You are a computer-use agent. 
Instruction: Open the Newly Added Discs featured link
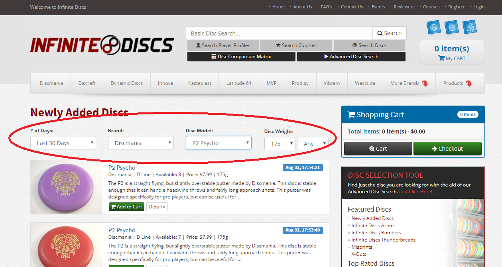[372, 218]
